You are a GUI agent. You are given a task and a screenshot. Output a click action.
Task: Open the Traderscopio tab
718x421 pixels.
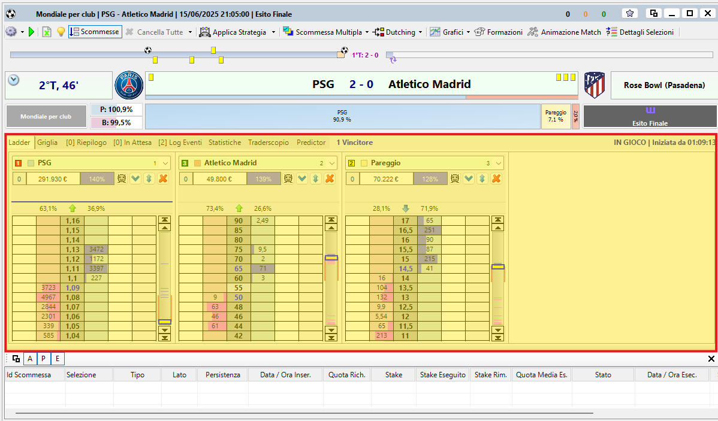(x=269, y=143)
